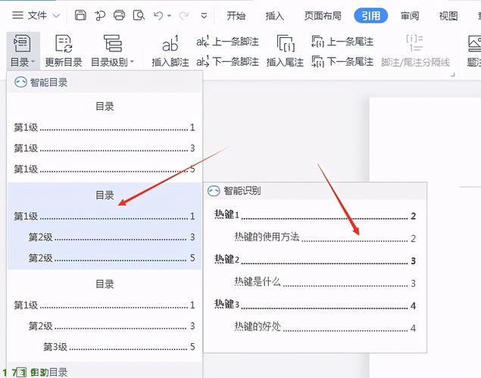The width and height of the screenshot is (481, 378).
Task: Expand the 文件 dropdown chevron
Action: coord(56,15)
